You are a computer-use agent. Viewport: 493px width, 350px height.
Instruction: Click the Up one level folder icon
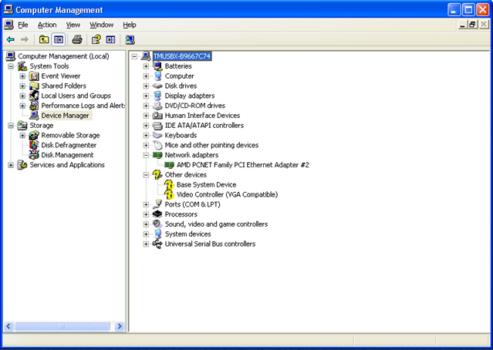(45, 39)
